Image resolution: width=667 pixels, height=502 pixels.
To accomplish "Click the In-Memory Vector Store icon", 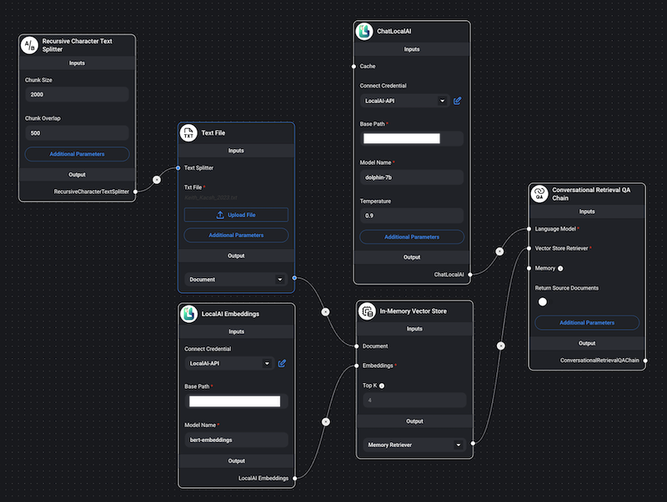I will (x=367, y=311).
